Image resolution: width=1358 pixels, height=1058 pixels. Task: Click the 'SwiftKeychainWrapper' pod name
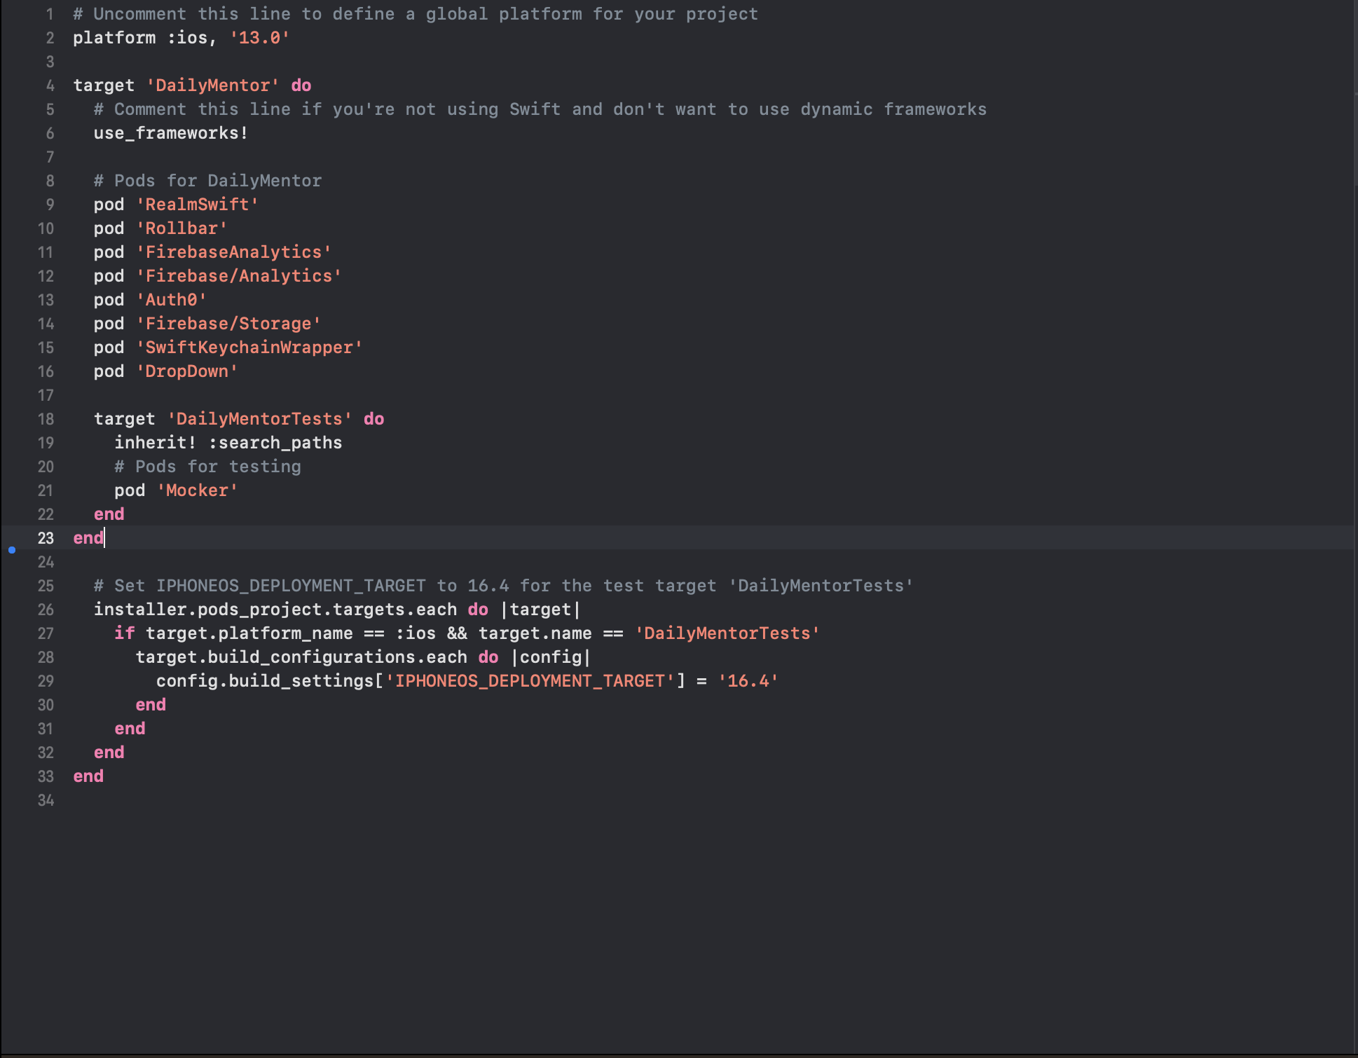249,348
